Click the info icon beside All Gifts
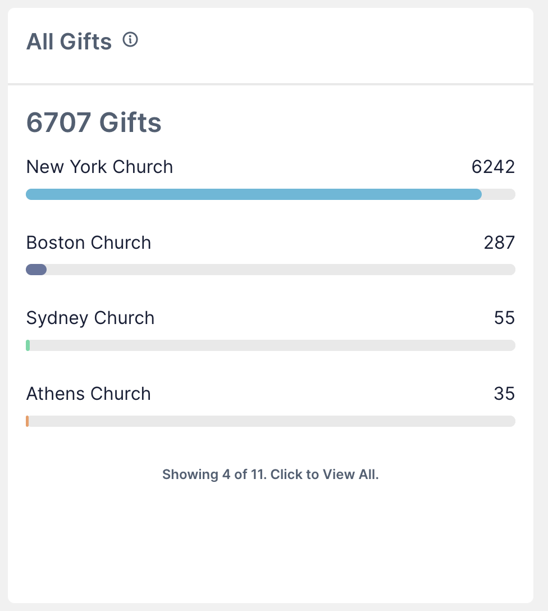The image size is (548, 611). coord(130,40)
